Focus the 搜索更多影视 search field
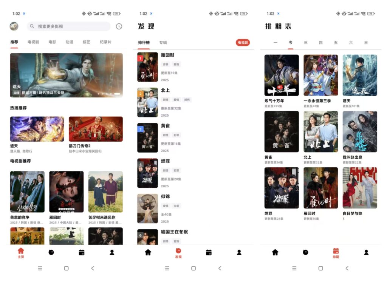 pos(69,26)
